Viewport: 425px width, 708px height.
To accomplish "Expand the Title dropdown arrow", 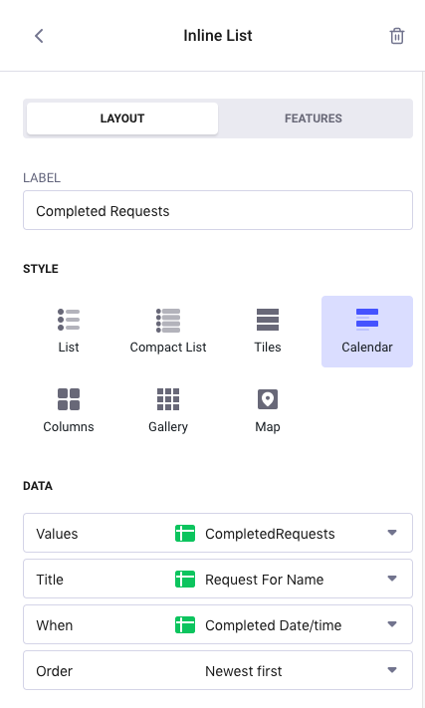I will click(x=392, y=579).
